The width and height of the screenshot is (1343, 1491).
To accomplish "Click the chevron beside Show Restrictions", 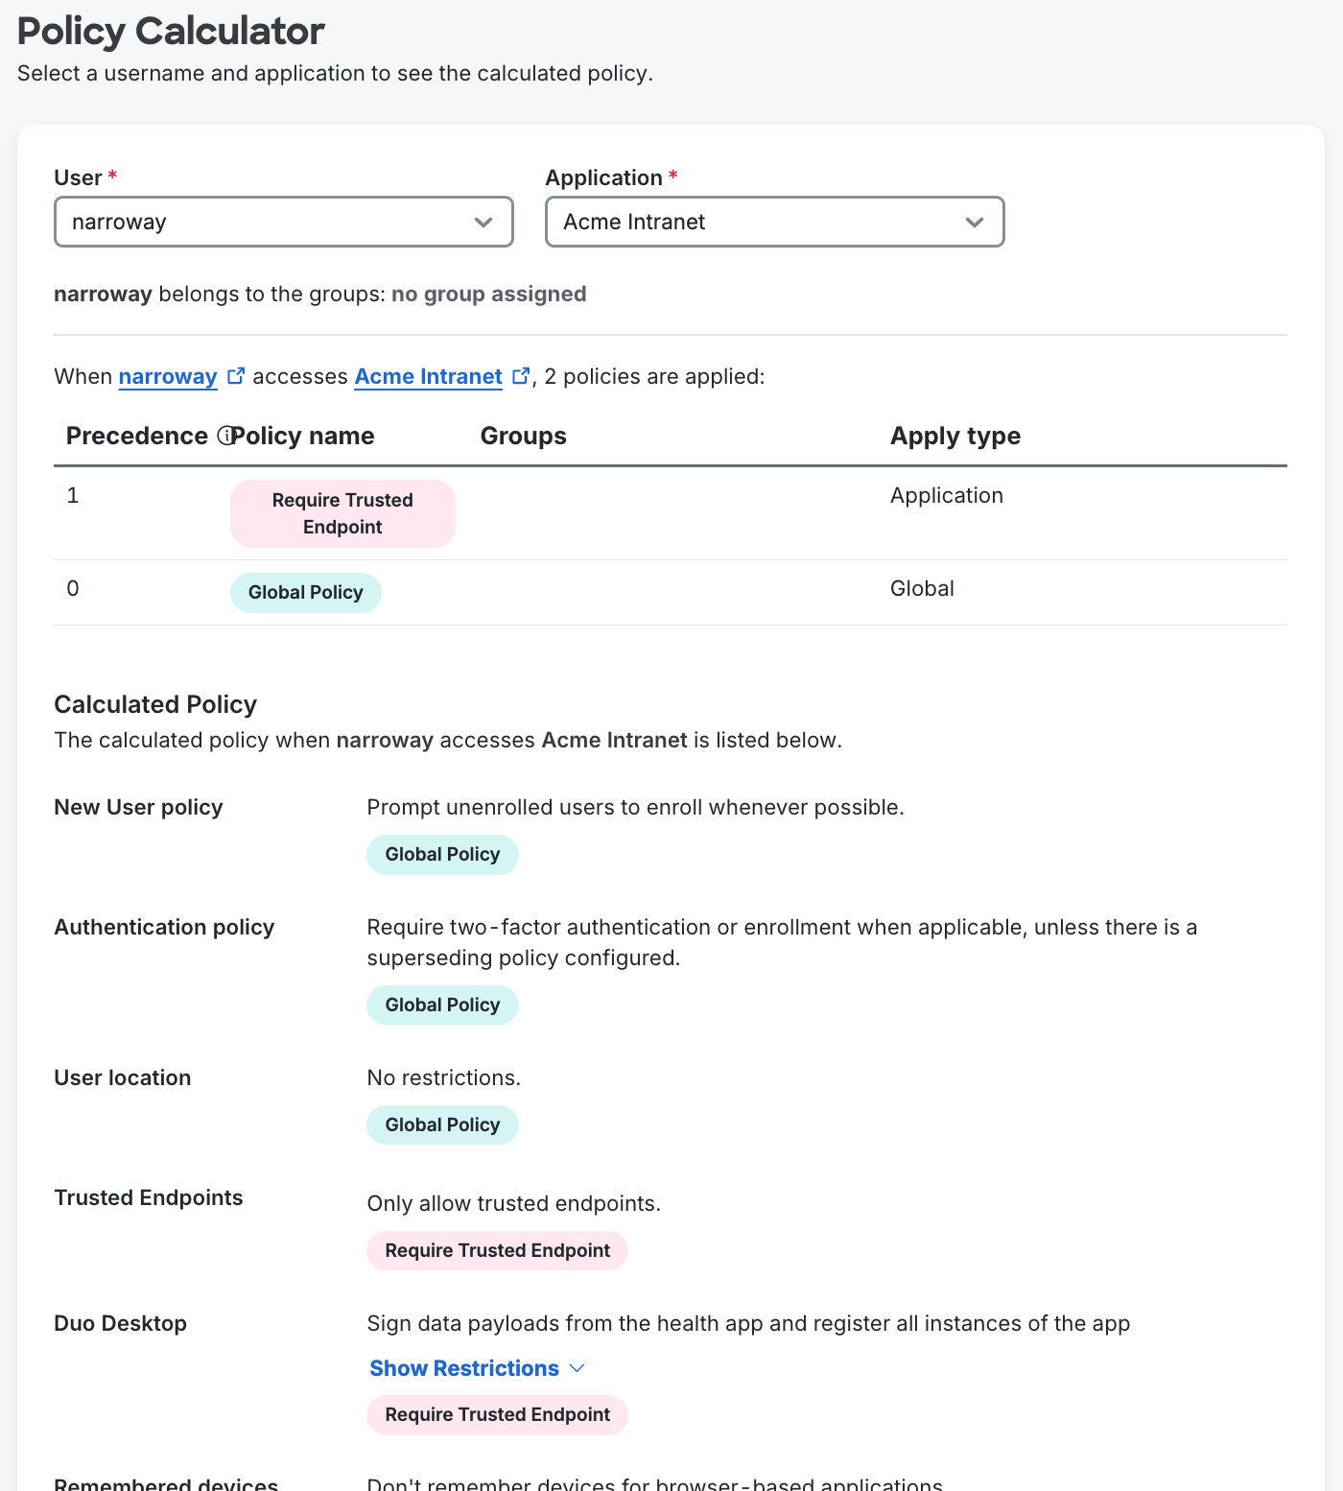I will (577, 1367).
